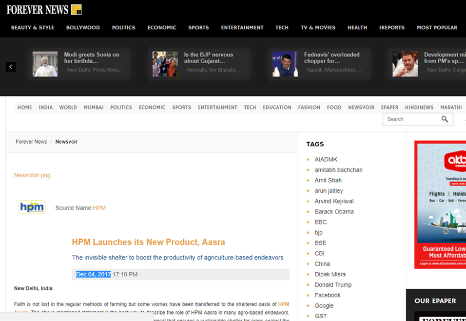Go to Education in secondary navigation
The image size is (466, 321).
click(277, 108)
